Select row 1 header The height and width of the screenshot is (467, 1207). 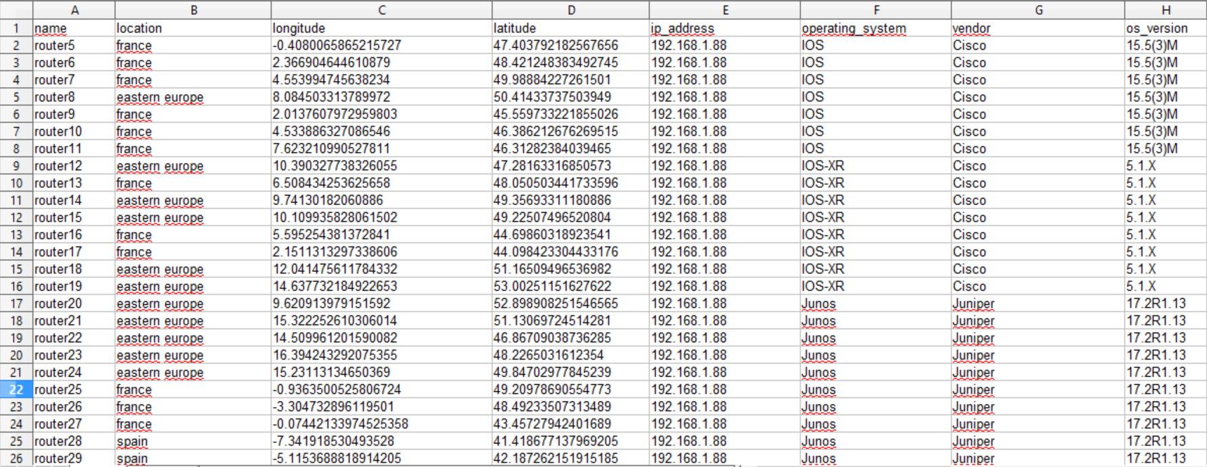pyautogui.click(x=16, y=28)
